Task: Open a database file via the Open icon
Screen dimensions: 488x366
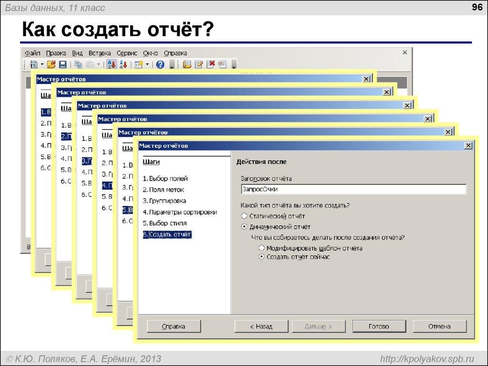Action: click(x=51, y=63)
